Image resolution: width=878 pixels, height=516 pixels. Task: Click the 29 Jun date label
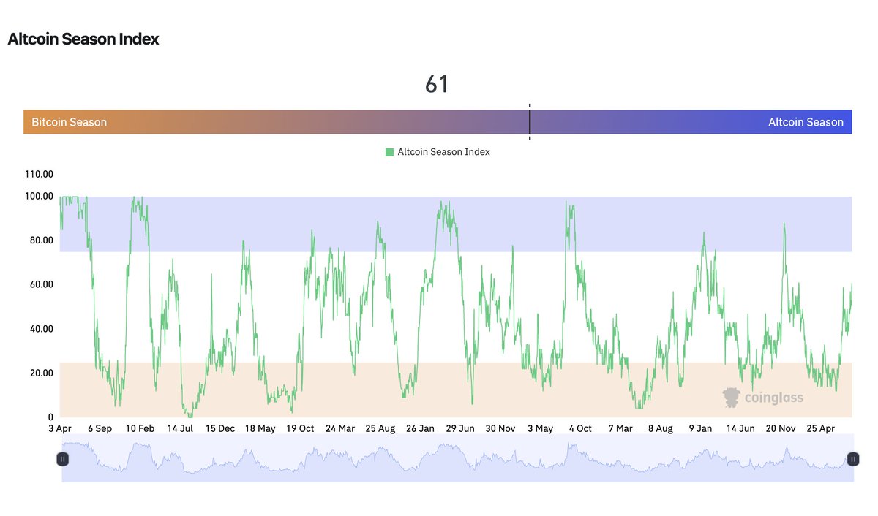[x=461, y=429]
